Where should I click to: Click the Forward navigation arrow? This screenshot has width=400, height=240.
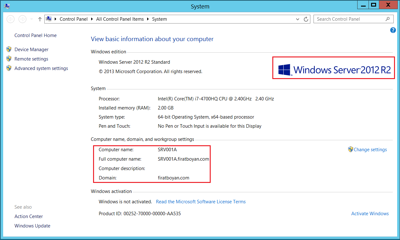point(22,19)
